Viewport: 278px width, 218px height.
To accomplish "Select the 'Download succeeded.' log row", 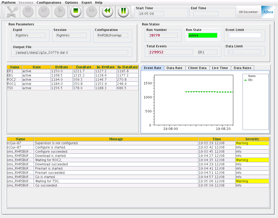I will (x=138, y=164).
